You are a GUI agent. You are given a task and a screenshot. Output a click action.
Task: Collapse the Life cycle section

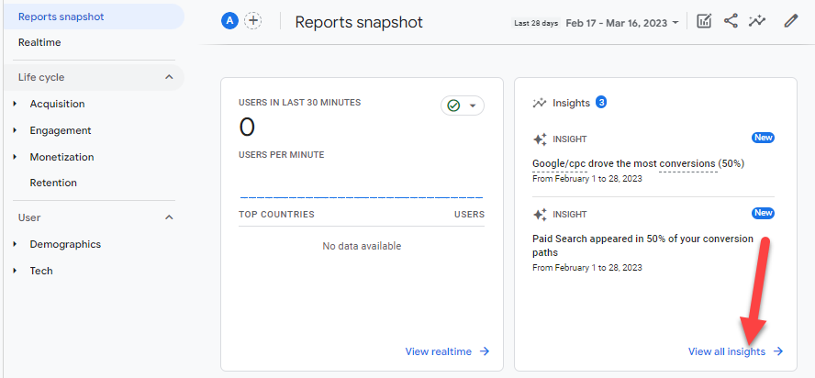(169, 77)
